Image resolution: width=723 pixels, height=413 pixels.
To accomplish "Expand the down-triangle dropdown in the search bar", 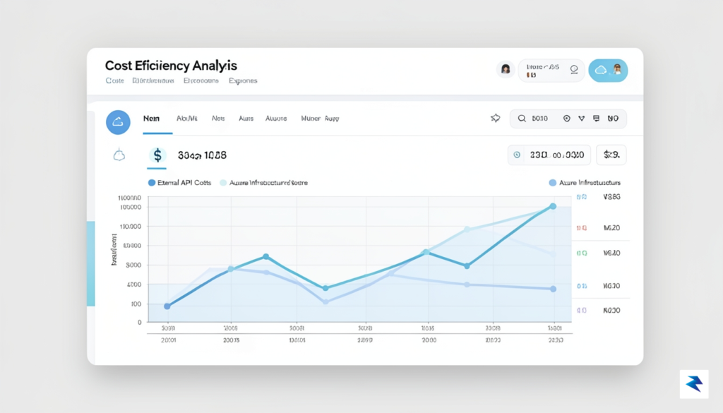I will pyautogui.click(x=582, y=119).
